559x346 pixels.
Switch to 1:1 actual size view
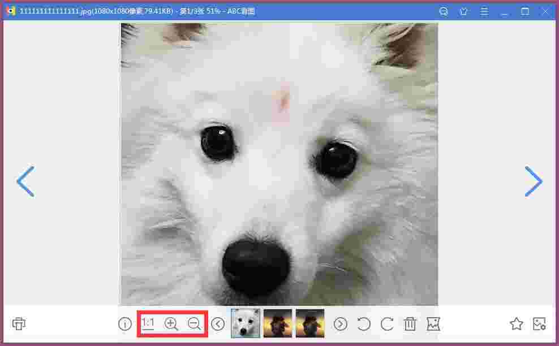[x=148, y=324]
